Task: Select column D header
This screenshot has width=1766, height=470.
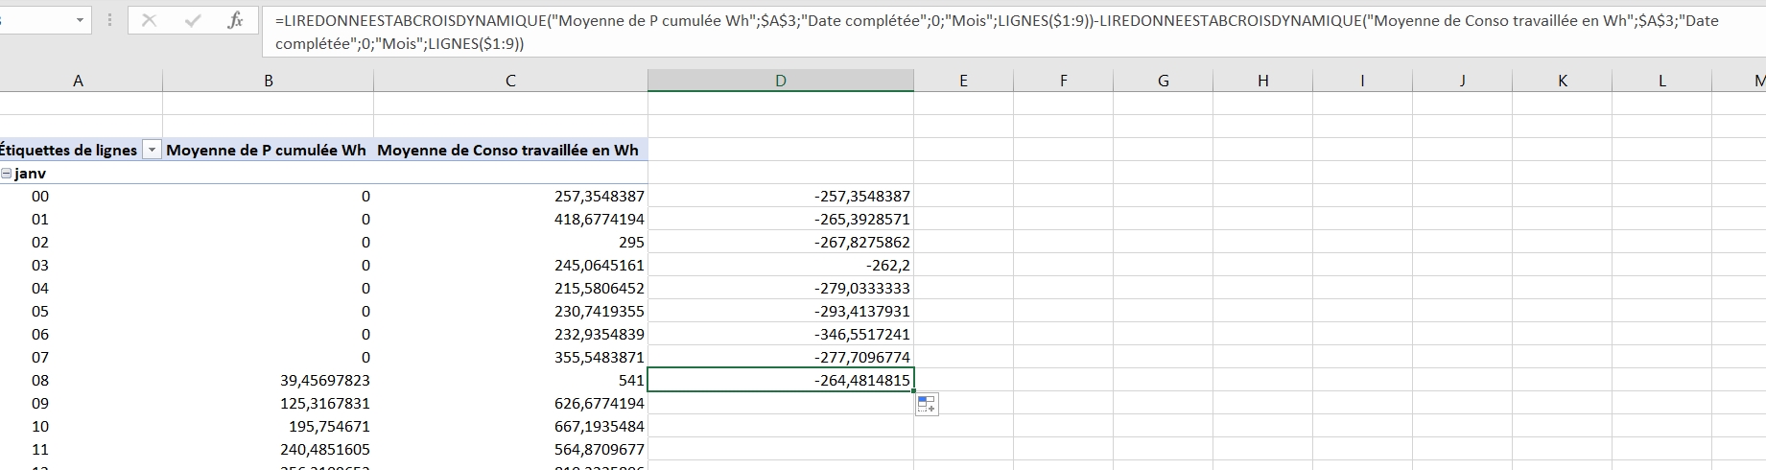Action: pos(780,82)
